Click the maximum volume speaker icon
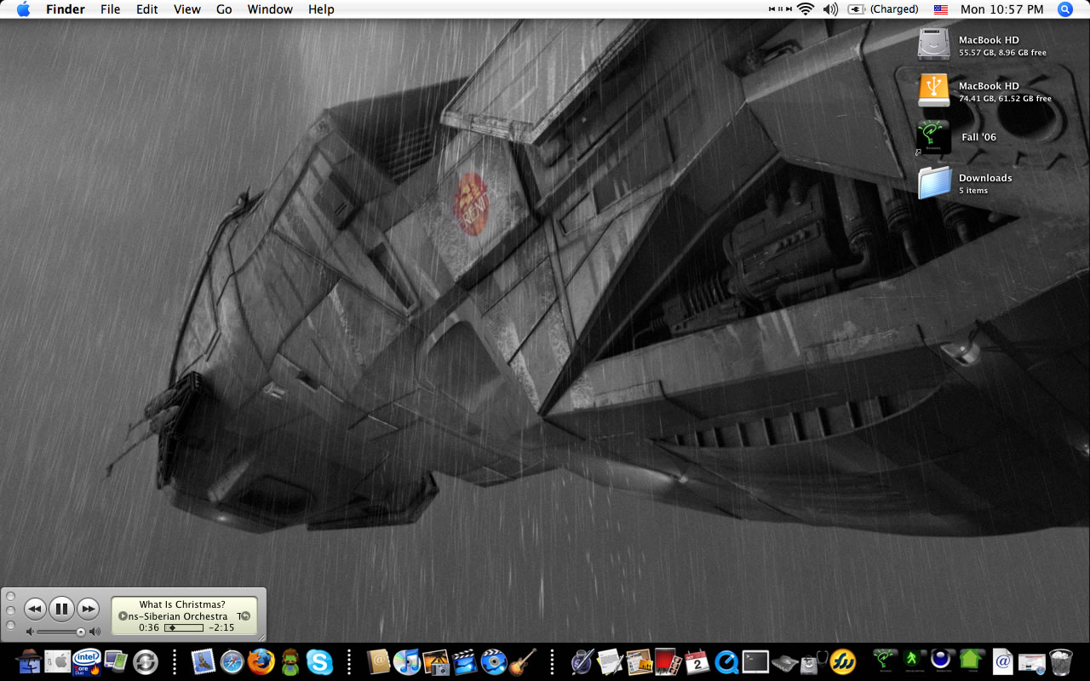This screenshot has height=681, width=1090. coord(95,632)
